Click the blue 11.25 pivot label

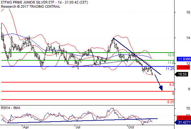click(170, 69)
